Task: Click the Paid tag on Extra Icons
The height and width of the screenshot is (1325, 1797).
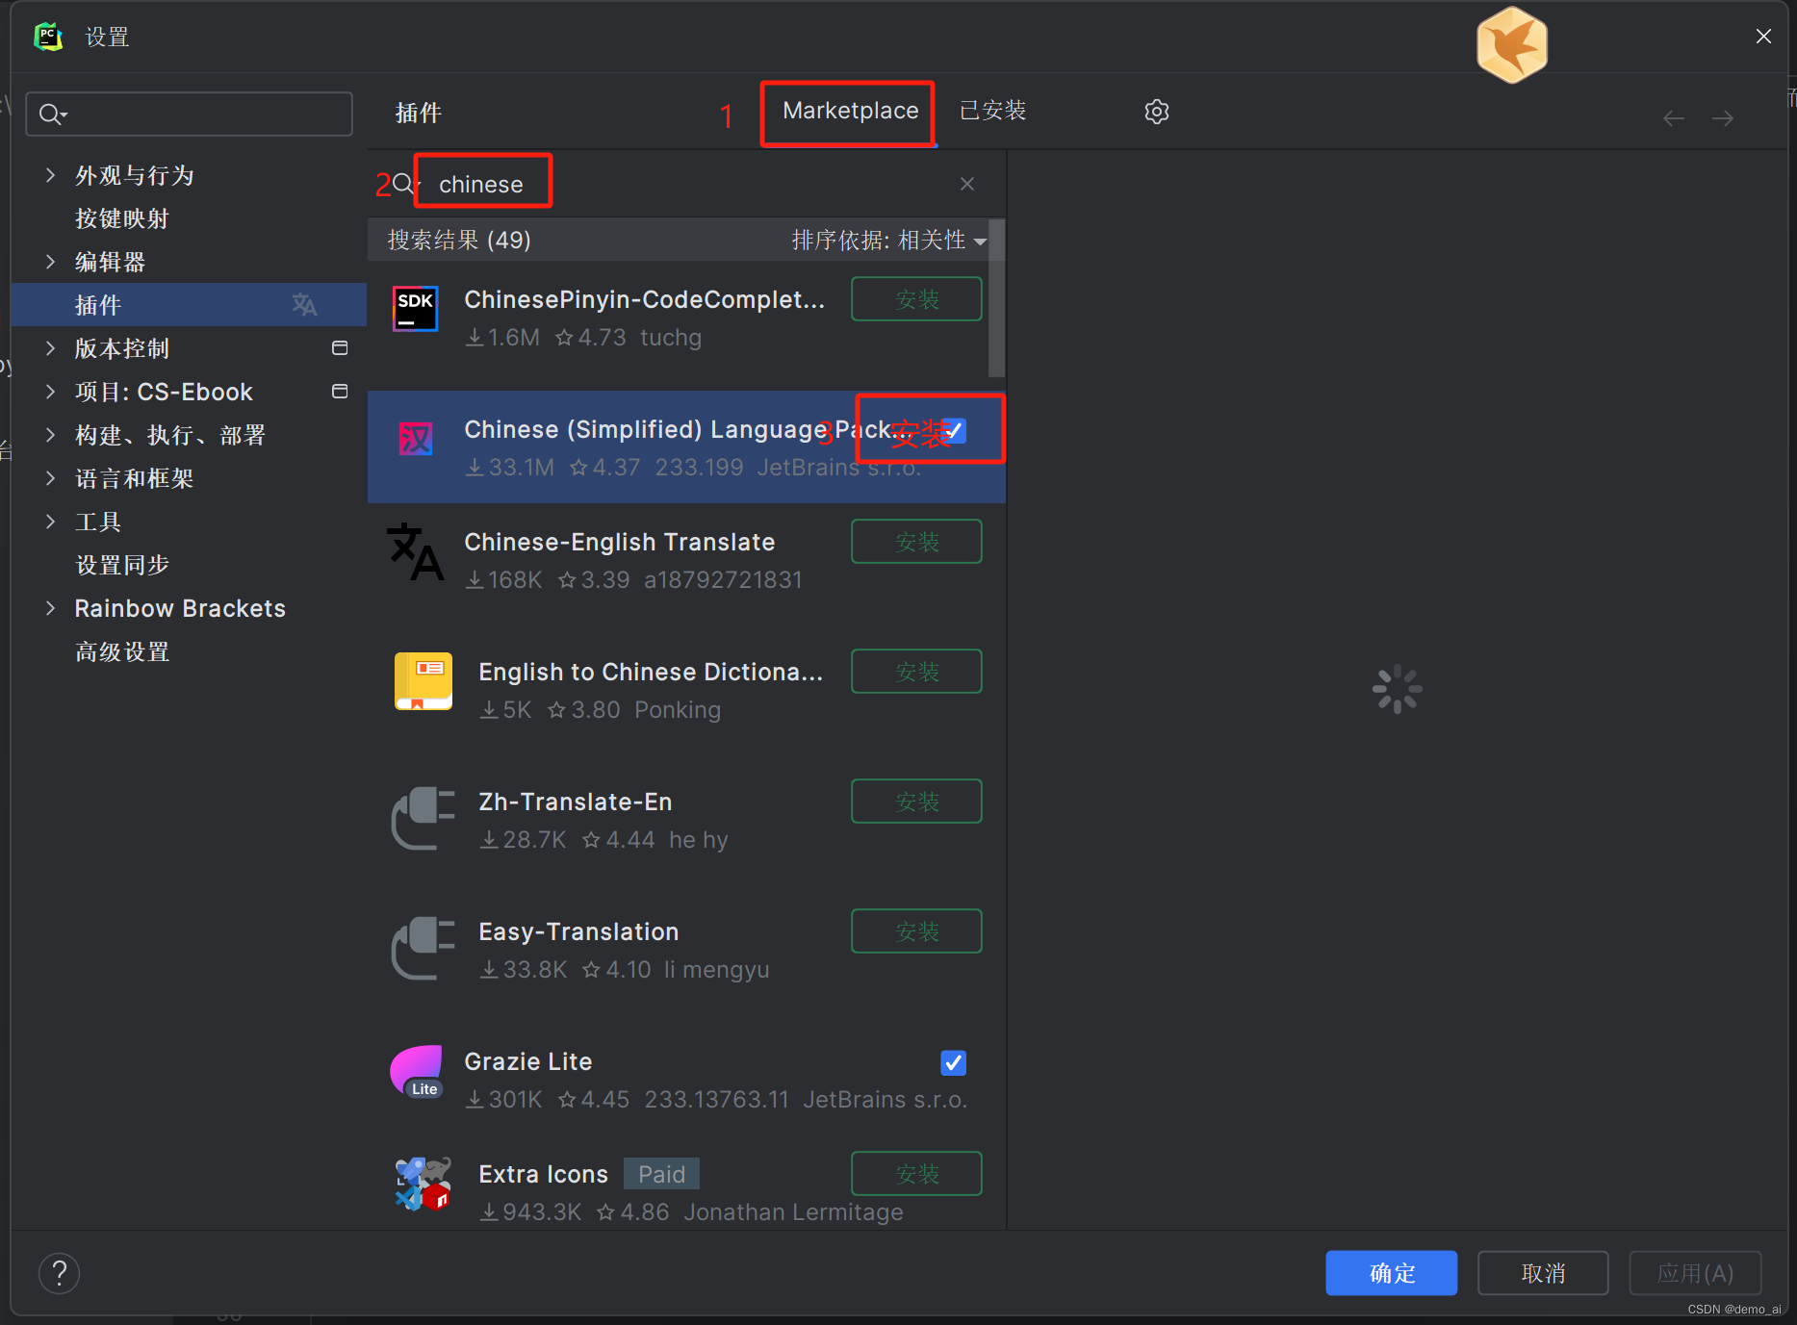Action: pos(661,1174)
